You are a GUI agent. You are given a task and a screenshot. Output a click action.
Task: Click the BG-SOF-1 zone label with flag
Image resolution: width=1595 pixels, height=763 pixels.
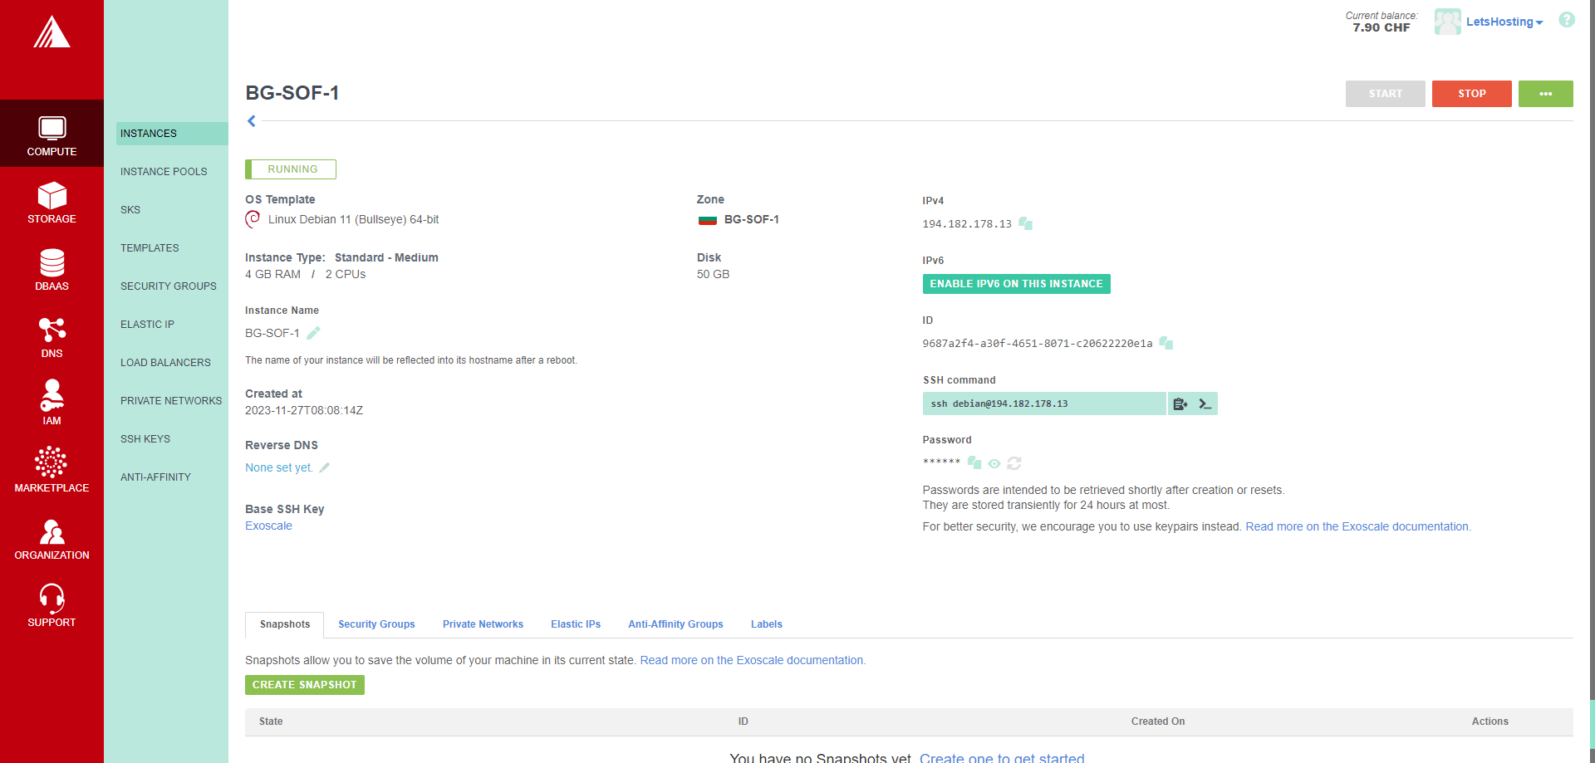coord(739,220)
